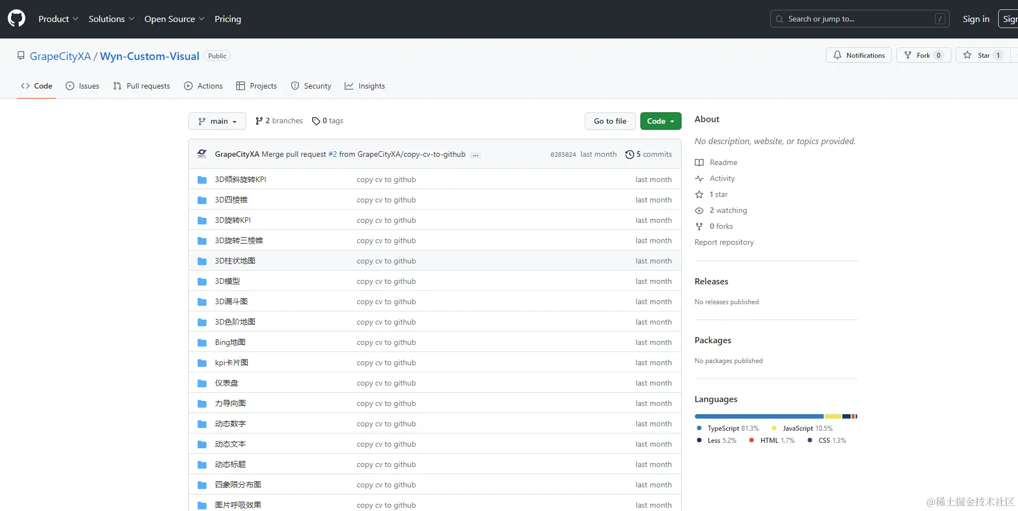View the 2 branches link
The height and width of the screenshot is (511, 1018).
coord(279,120)
